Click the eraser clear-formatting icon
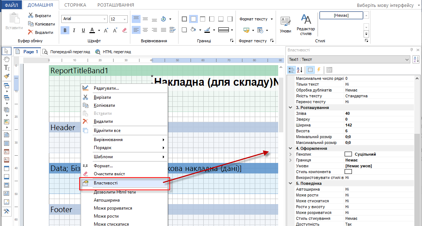Viewport: 422px width, 226px height. pos(124,30)
